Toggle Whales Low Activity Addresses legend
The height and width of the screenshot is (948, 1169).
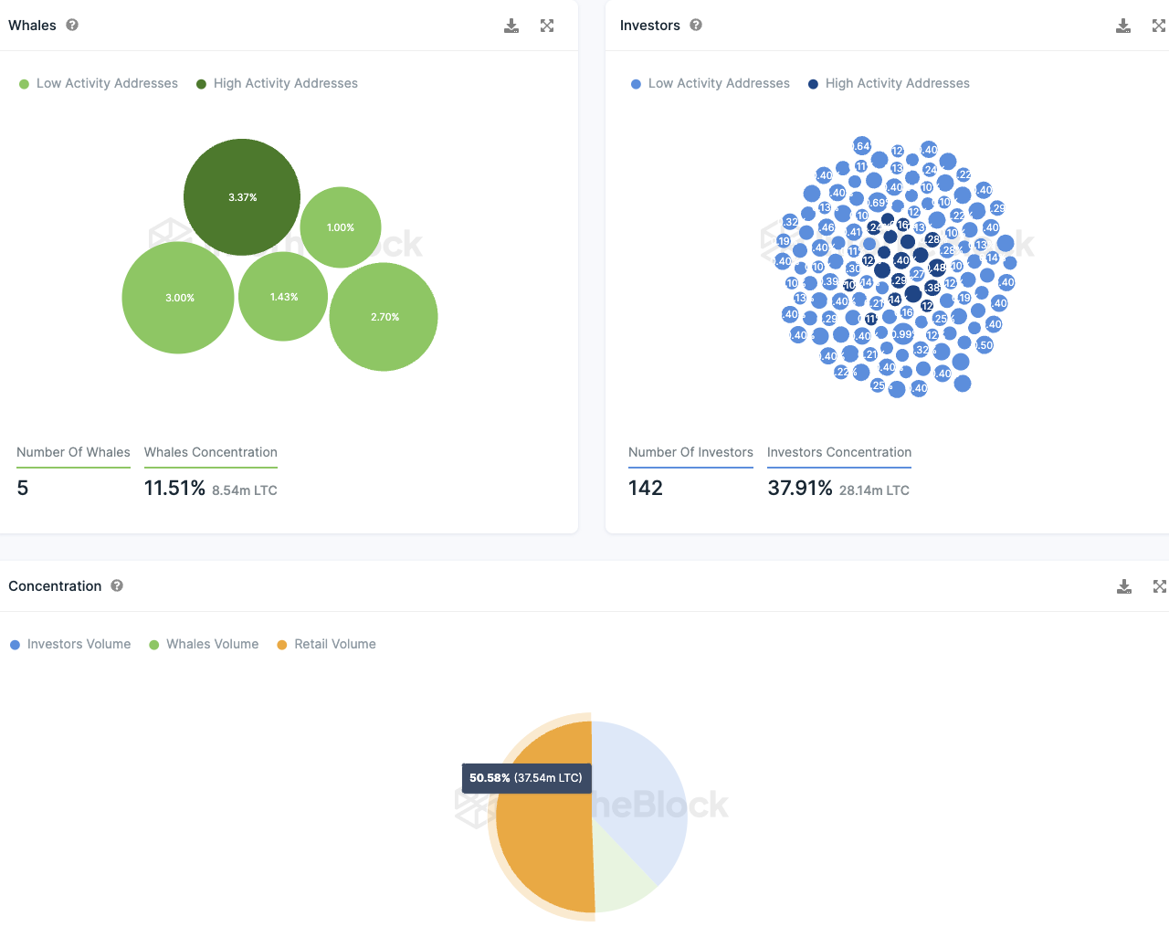pos(99,83)
